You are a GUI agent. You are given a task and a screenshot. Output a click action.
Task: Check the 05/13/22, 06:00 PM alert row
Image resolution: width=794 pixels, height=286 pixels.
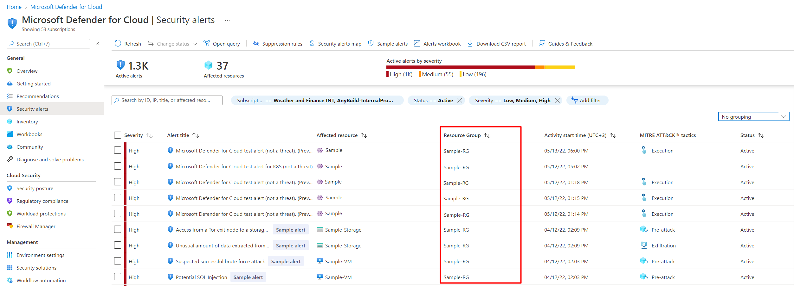[118, 150]
